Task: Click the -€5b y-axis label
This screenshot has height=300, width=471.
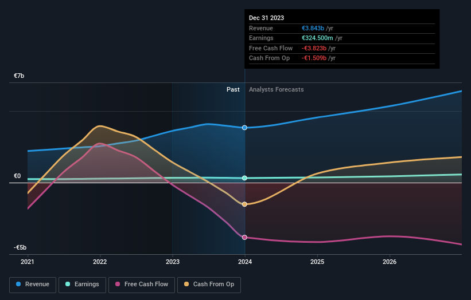Action: tap(20, 247)
